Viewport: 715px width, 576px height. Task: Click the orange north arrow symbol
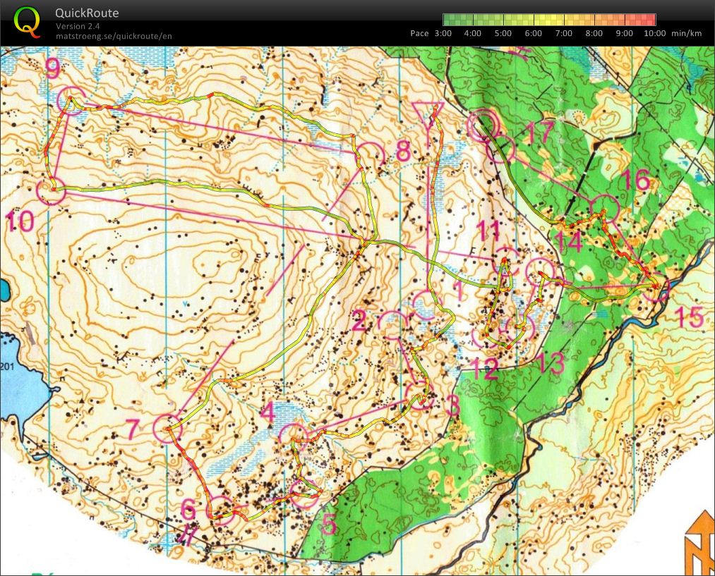coord(700,543)
